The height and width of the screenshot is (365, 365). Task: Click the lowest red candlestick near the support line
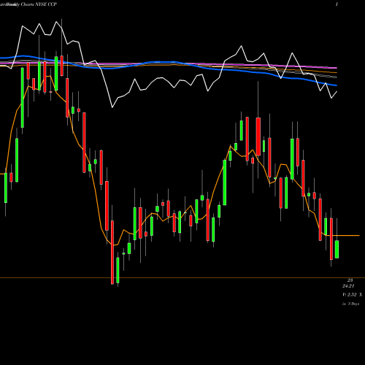coord(112,253)
